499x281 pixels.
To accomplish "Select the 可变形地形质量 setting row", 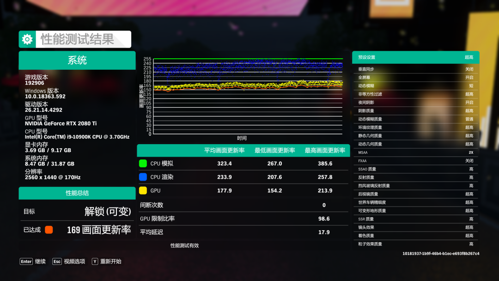I will pyautogui.click(x=416, y=211).
